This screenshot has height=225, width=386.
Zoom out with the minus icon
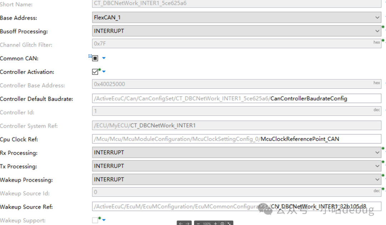click(x=198, y=224)
